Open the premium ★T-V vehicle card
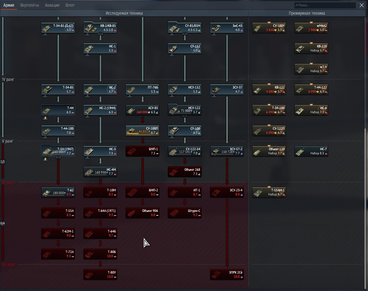The width and height of the screenshot is (368, 291). [311, 69]
